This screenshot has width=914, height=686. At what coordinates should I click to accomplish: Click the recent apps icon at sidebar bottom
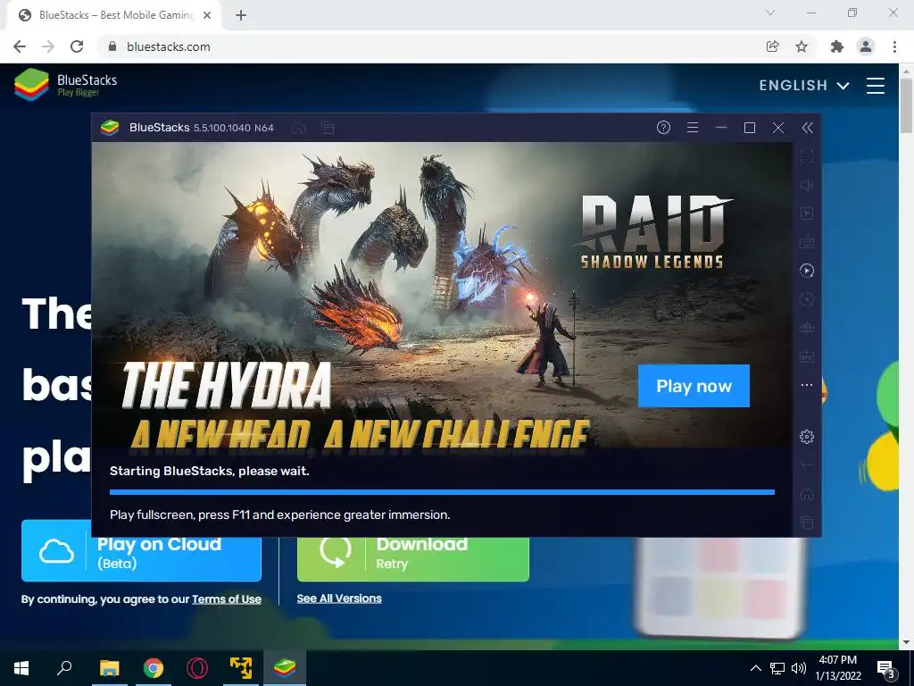[x=807, y=523]
